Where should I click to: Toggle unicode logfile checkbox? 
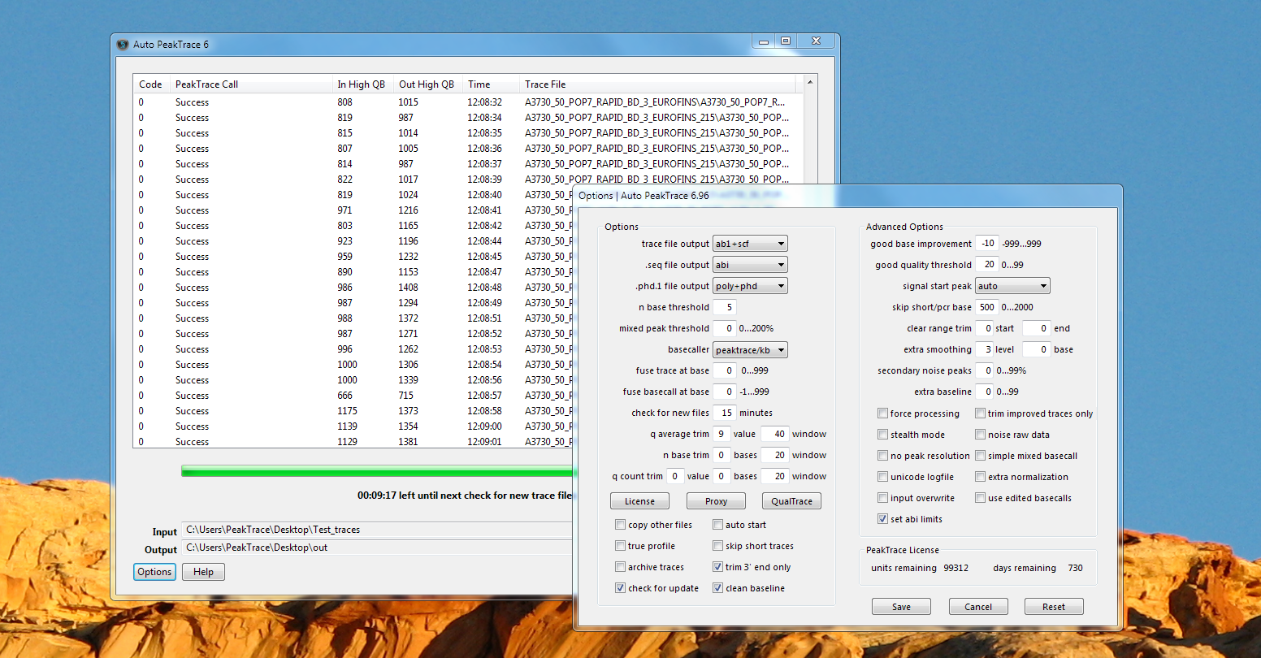[883, 477]
